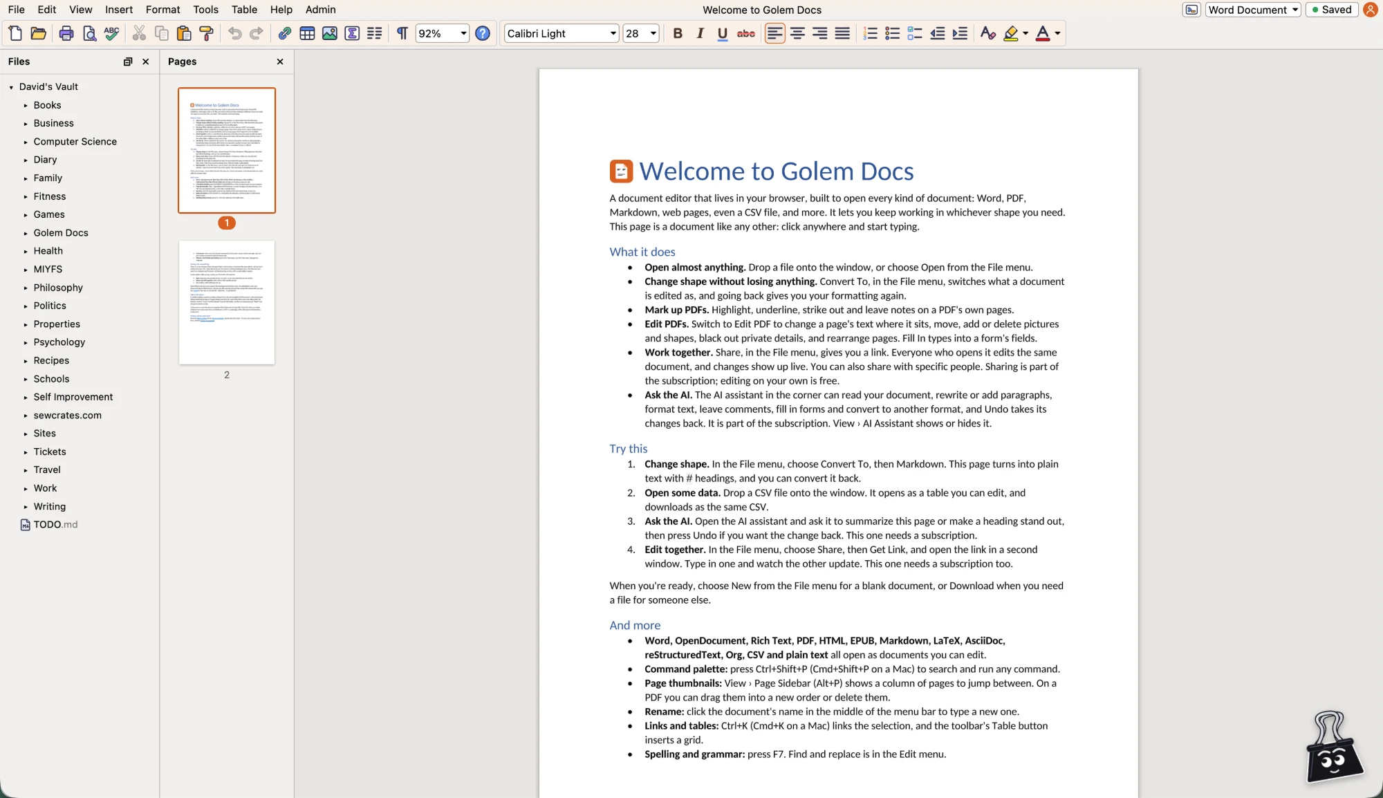Open the Insert menu
Image resolution: width=1383 pixels, height=798 pixels.
tap(119, 10)
